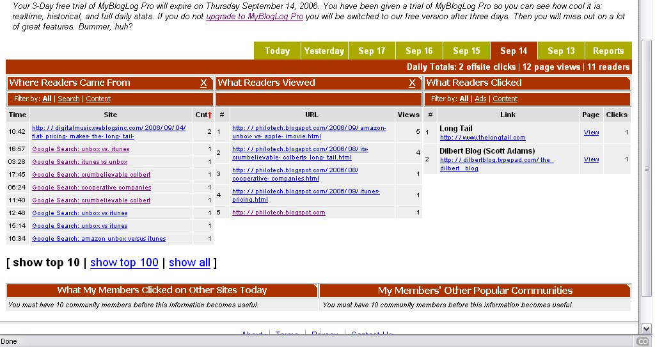
Task: Click the show top 10 text
Action: [x=46, y=262]
